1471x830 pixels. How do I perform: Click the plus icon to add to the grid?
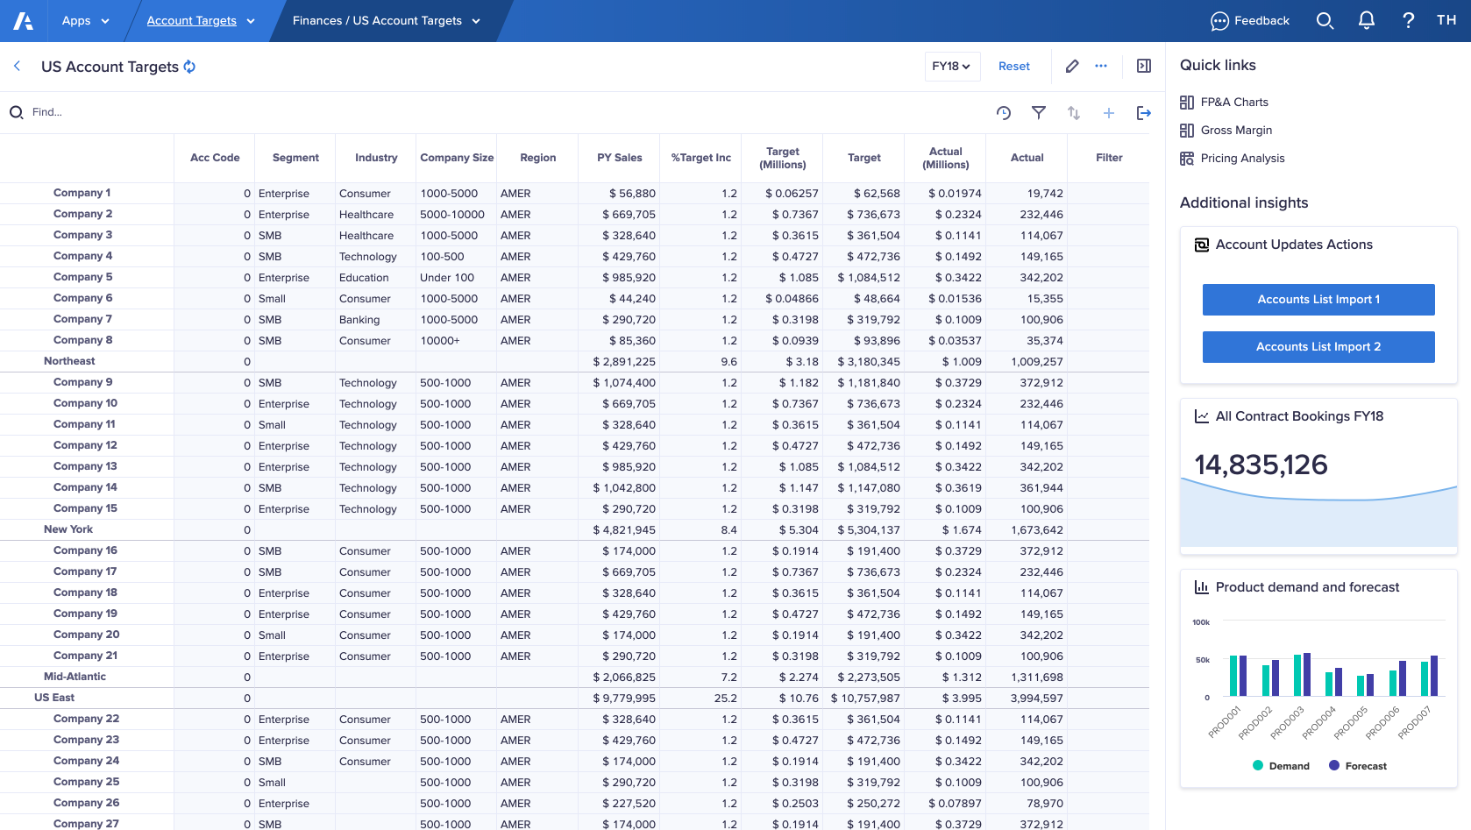coord(1109,112)
